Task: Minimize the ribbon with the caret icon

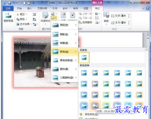Action: point(143,8)
